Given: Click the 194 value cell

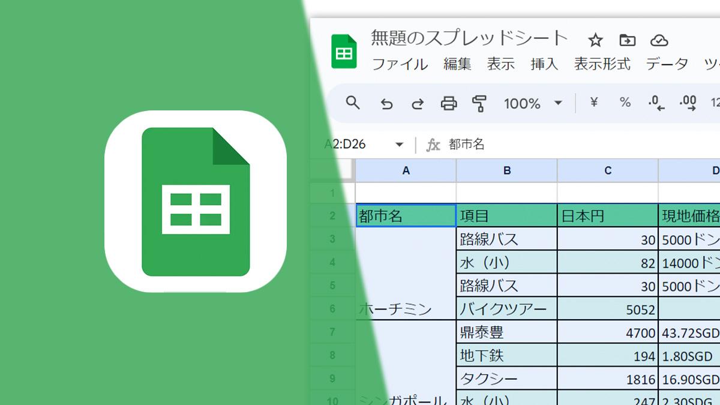Looking at the screenshot, I should click(x=608, y=355).
